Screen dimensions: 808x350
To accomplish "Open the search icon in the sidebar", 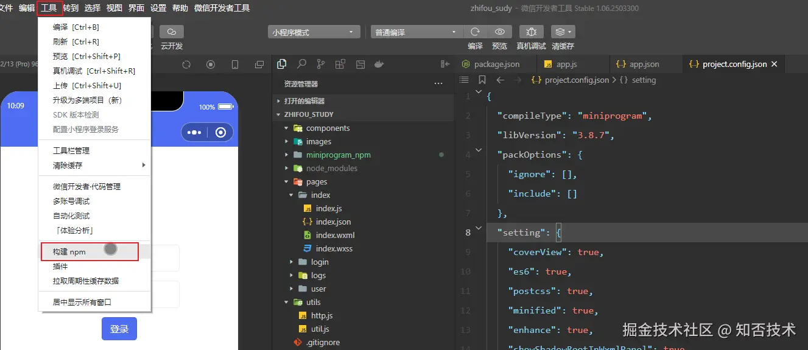I will [301, 64].
